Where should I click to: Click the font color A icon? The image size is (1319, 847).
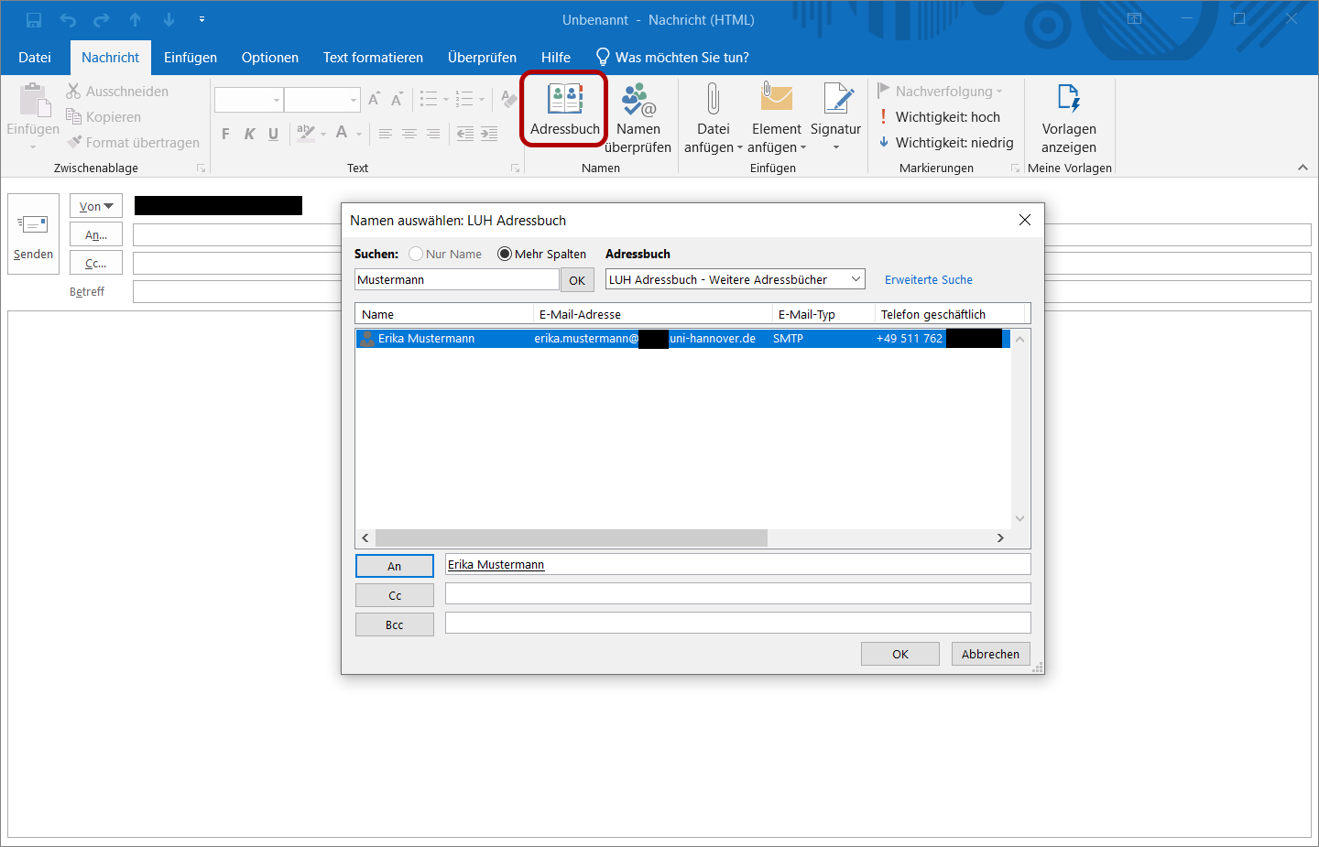[342, 134]
